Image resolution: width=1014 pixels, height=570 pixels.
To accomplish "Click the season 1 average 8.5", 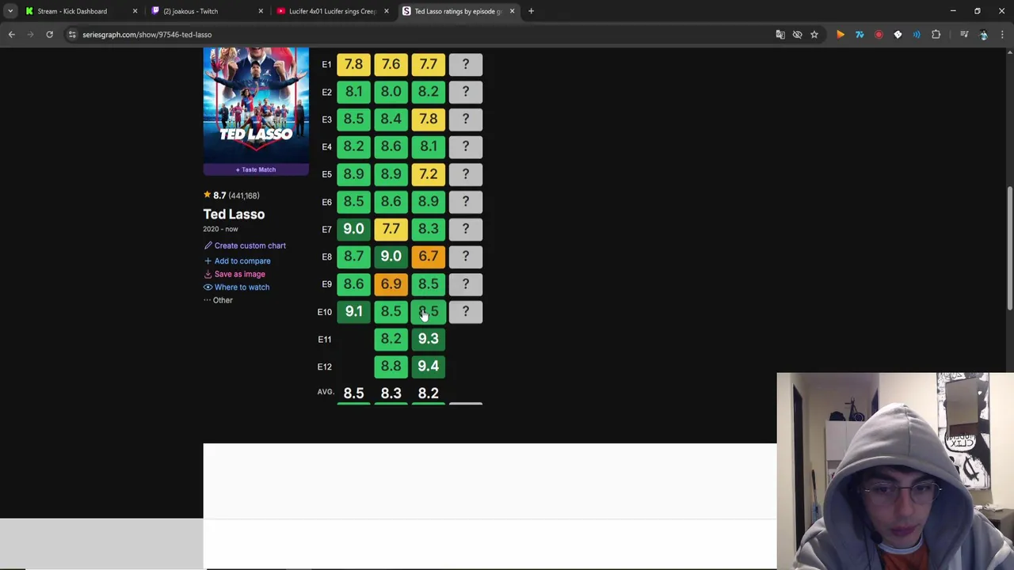I will coord(353,393).
